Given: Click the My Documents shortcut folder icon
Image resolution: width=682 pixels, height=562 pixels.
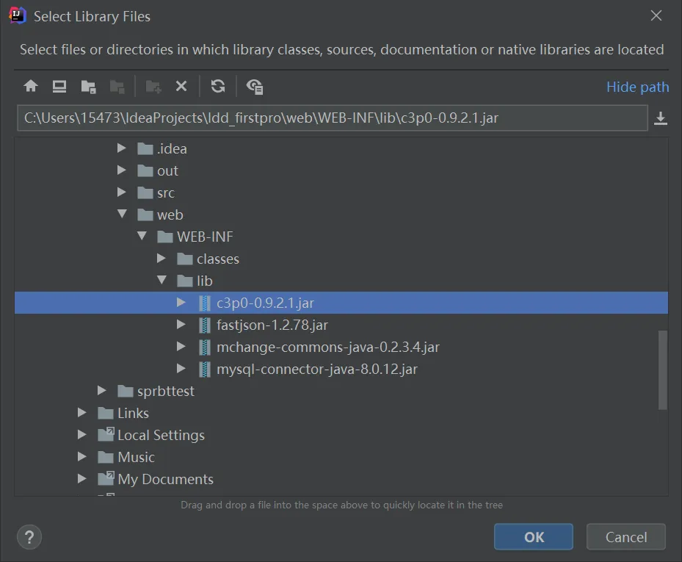Looking at the screenshot, I should (106, 478).
